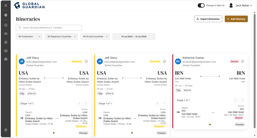Click the Import Itineraries button
Image resolution: width=257 pixels, height=138 pixels.
(208, 19)
